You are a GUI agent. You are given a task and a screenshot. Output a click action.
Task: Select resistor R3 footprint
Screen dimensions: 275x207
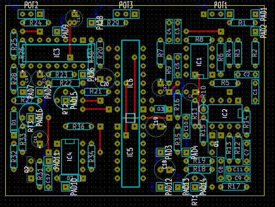click(238, 53)
